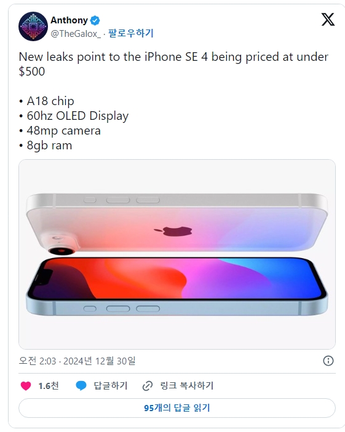The image size is (345, 432).
Task: Click the 8gb ram bullet line
Action: (46, 145)
